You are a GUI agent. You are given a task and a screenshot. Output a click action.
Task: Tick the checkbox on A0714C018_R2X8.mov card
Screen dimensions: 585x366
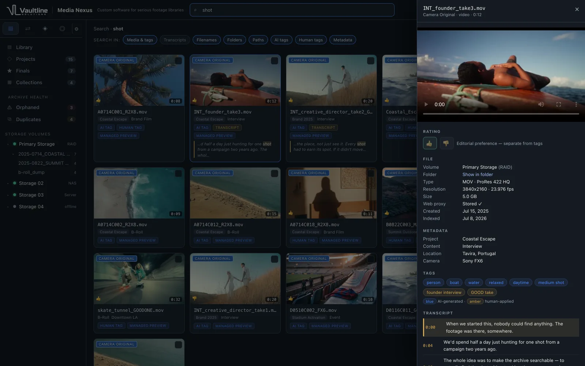click(x=370, y=173)
